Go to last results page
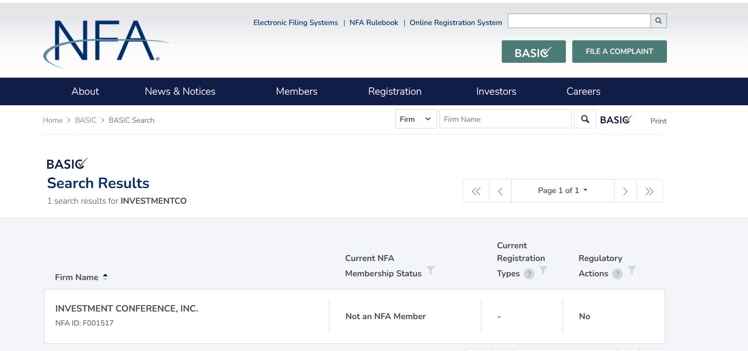The height and width of the screenshot is (351, 748). [x=649, y=191]
